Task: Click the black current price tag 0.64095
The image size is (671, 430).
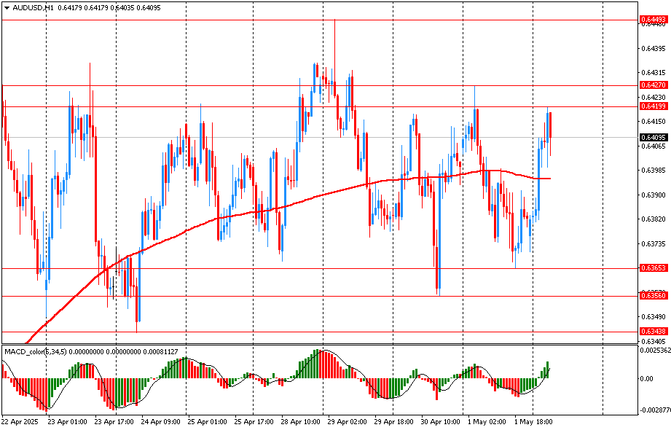Action: pyautogui.click(x=653, y=138)
